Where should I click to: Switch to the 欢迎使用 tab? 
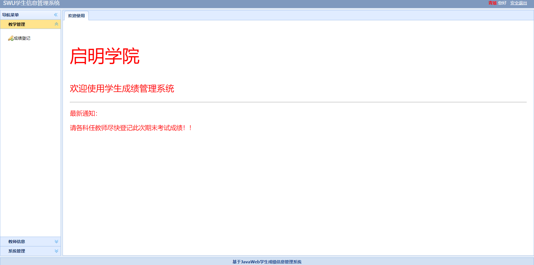pos(76,16)
